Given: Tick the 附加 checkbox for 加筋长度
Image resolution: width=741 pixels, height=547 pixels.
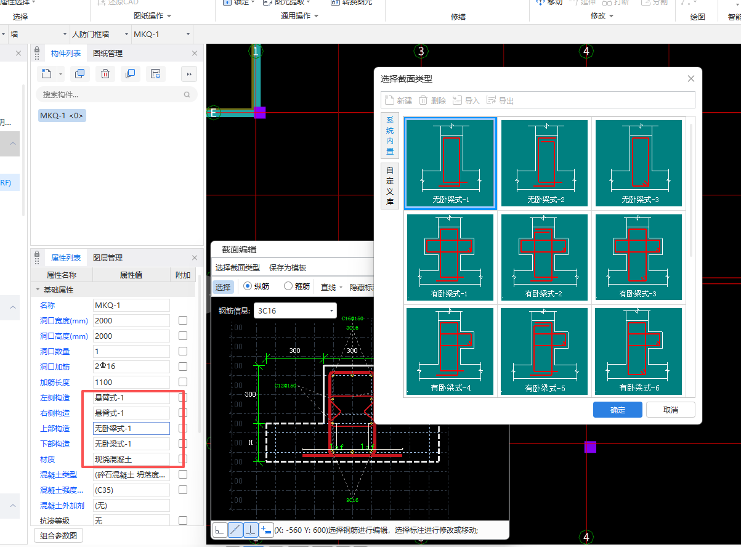Looking at the screenshot, I should [x=183, y=382].
